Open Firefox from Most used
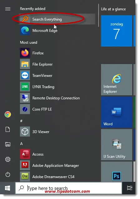This screenshot has height=199, width=140. click(57, 53)
